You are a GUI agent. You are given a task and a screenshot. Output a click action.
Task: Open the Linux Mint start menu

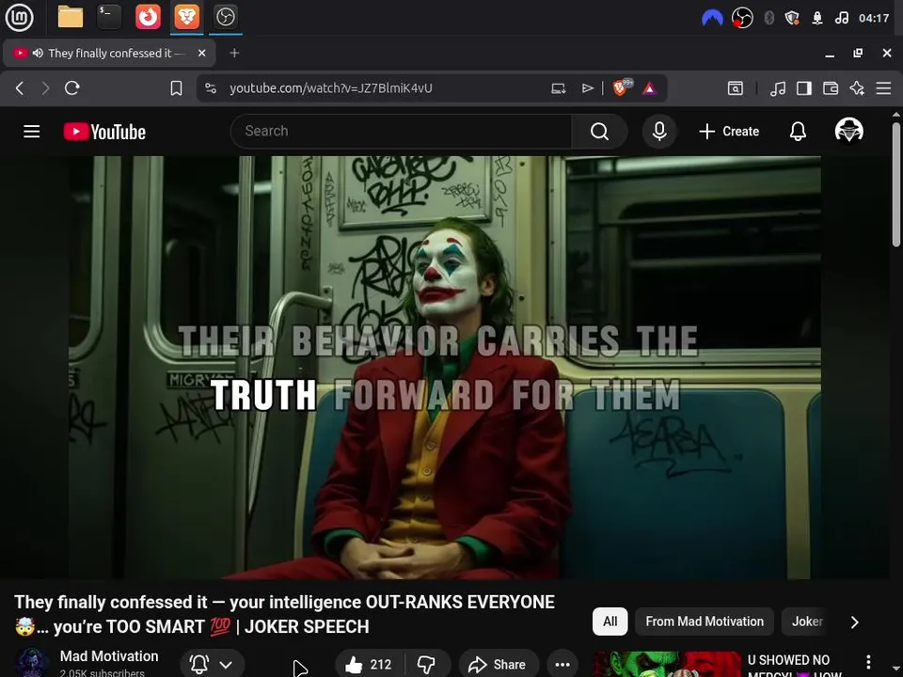(19, 17)
